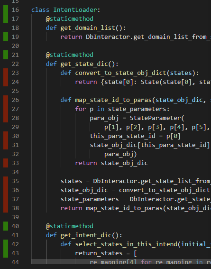Click DbInteractor on line 37
The height and width of the screenshot is (269, 211).
pyautogui.click(x=152, y=199)
